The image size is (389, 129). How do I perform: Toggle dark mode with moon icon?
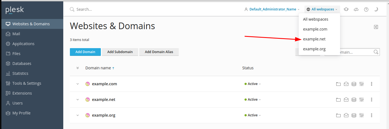(x=376, y=9)
